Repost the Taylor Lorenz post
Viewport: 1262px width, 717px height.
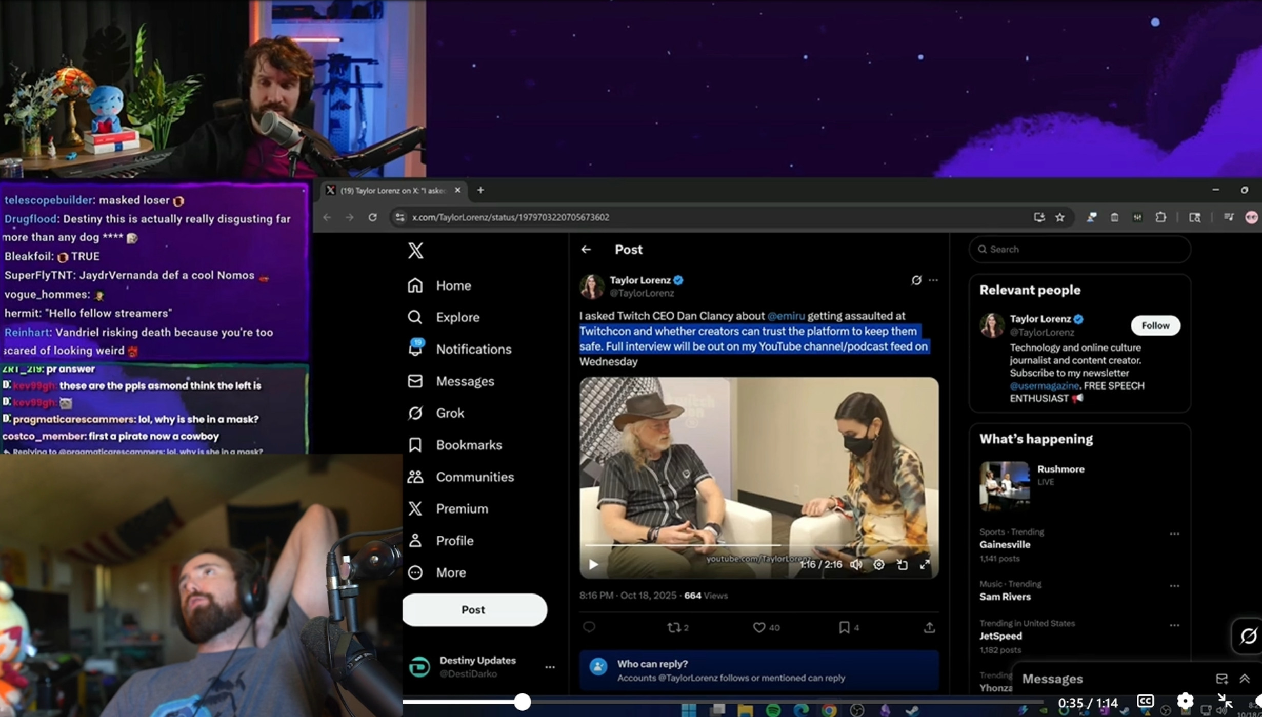point(673,627)
